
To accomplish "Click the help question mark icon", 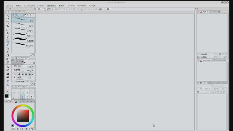I will point(108,9).
